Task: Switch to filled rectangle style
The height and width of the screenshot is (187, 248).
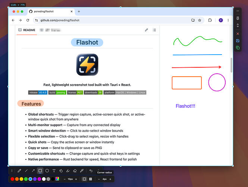Action: tap(91, 179)
